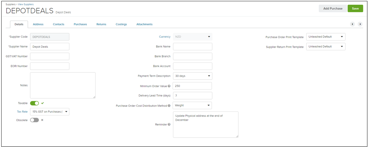Switch to the Address tab
Screen dimensions: 368x147
click(x=38, y=24)
